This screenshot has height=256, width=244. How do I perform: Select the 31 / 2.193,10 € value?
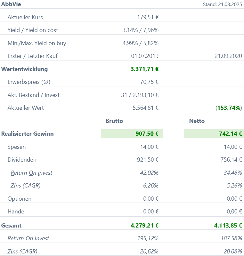[140, 95]
